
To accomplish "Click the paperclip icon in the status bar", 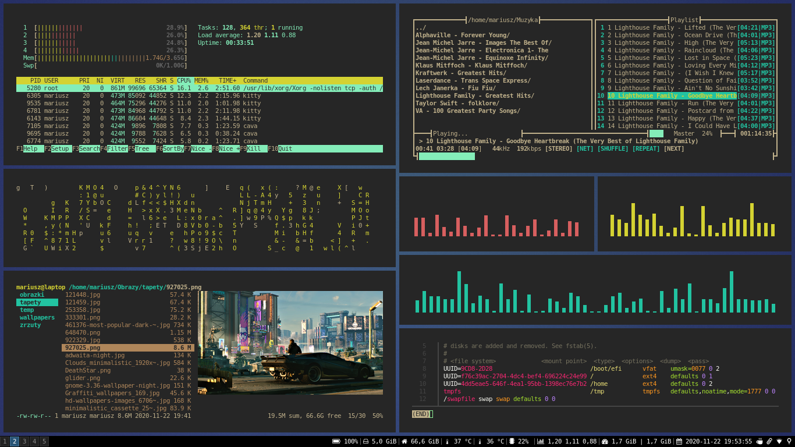I will pyautogui.click(x=769, y=441).
